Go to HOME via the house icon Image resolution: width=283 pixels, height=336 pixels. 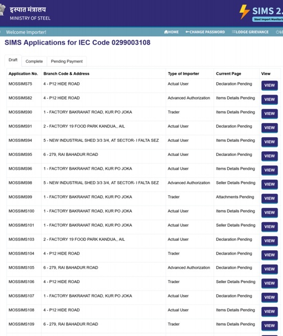(166, 32)
